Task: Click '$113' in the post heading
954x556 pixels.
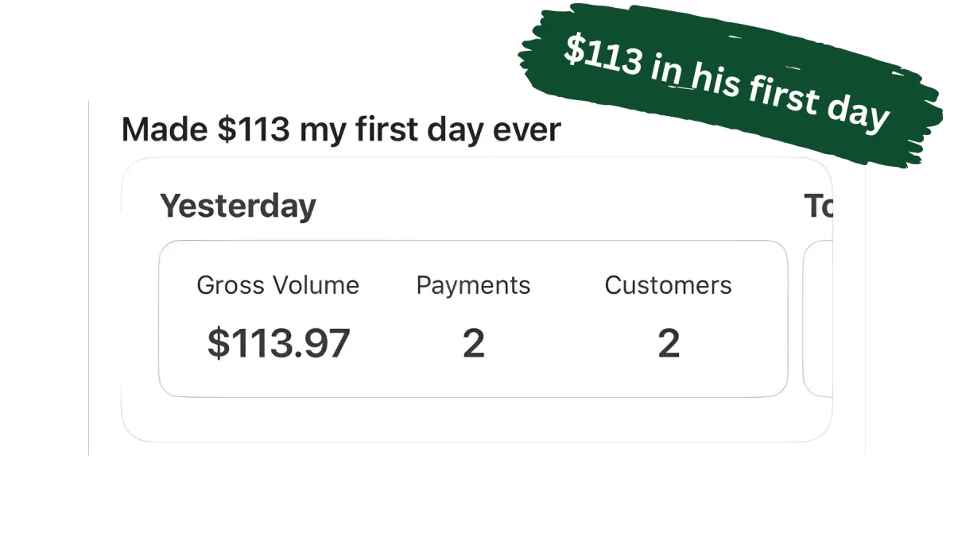Action: (253, 129)
